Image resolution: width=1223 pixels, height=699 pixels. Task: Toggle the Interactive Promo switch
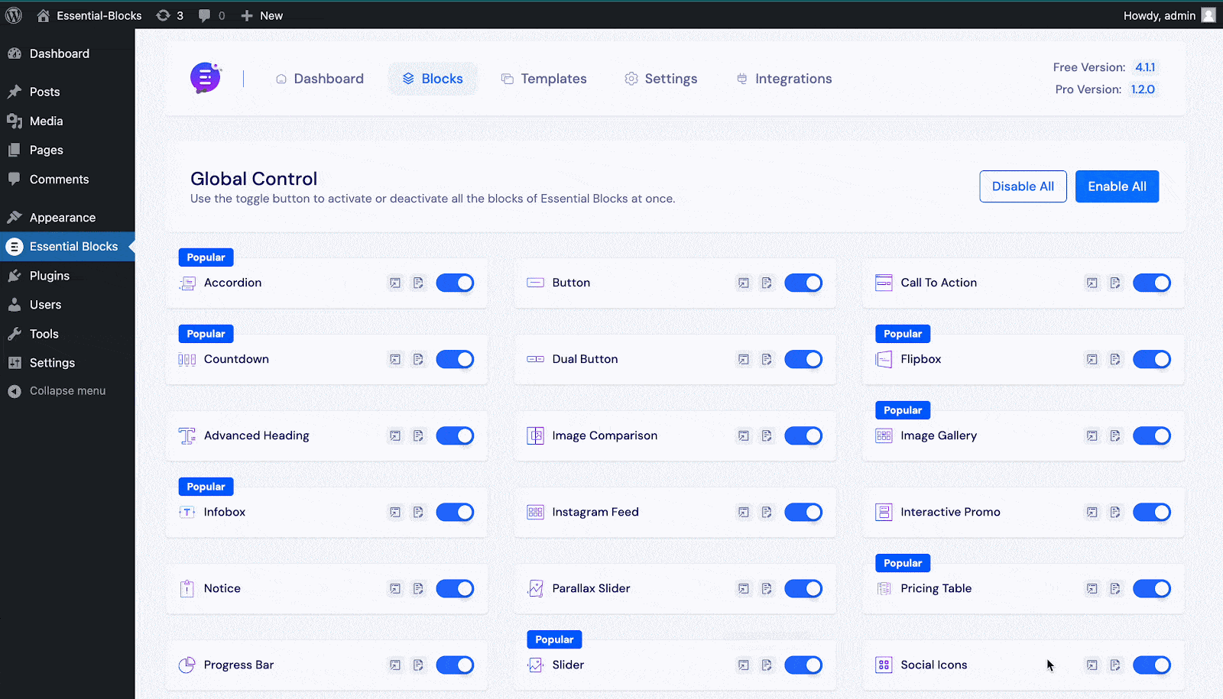point(1152,512)
